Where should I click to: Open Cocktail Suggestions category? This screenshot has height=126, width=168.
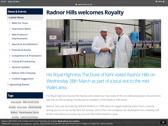coord(23,79)
